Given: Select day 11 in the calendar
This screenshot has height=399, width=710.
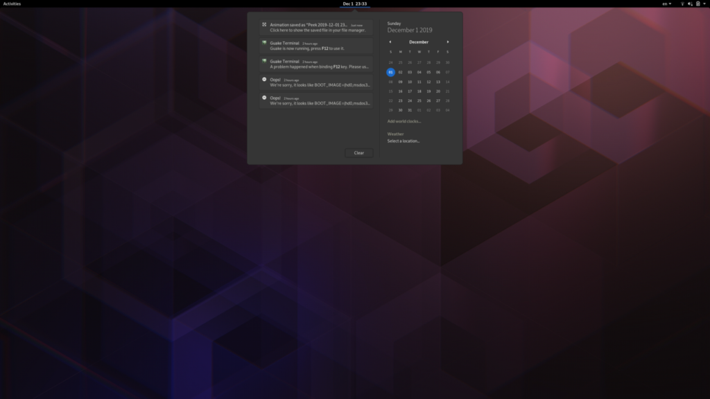Looking at the screenshot, I should 419,82.
